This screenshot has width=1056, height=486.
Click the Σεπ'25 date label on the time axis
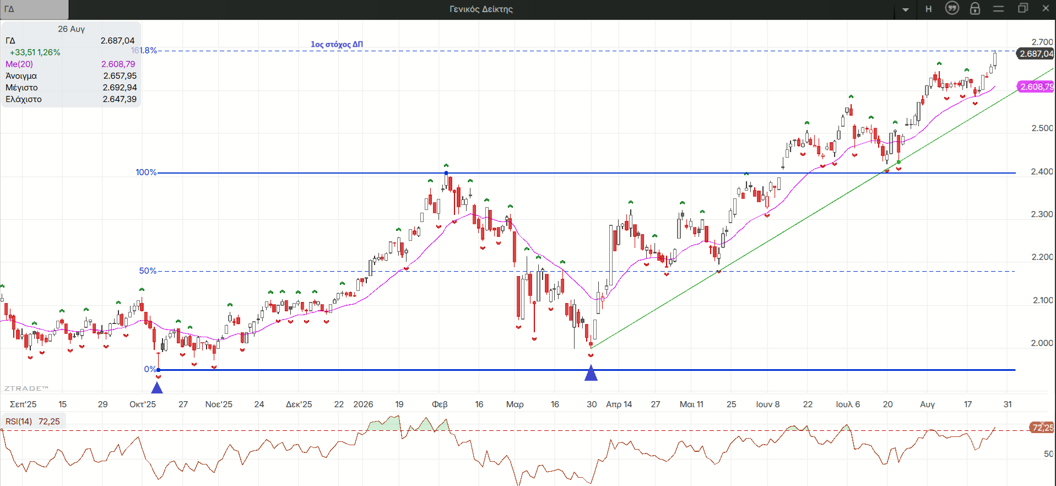click(23, 404)
